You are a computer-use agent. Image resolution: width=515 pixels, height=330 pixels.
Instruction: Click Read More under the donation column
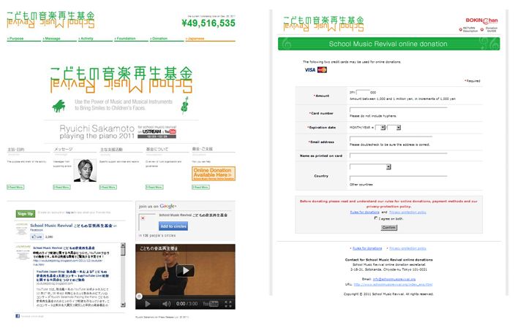200,187
